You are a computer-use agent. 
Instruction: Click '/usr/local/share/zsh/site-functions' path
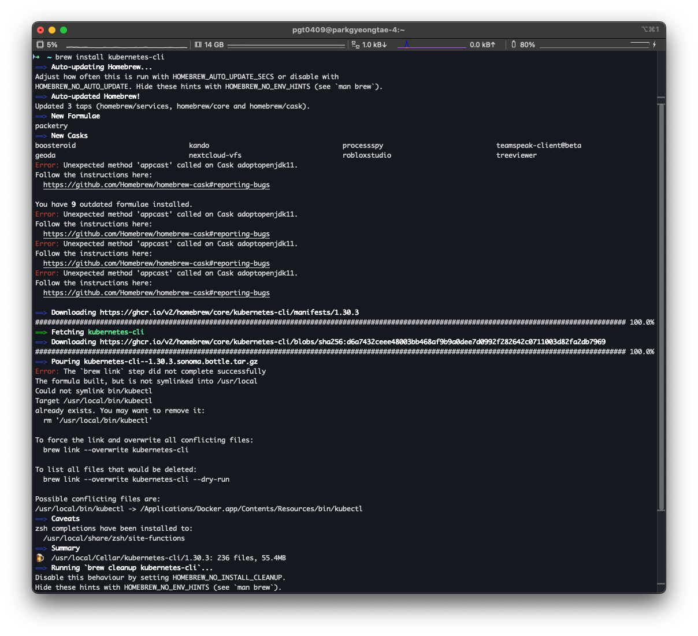coord(114,538)
